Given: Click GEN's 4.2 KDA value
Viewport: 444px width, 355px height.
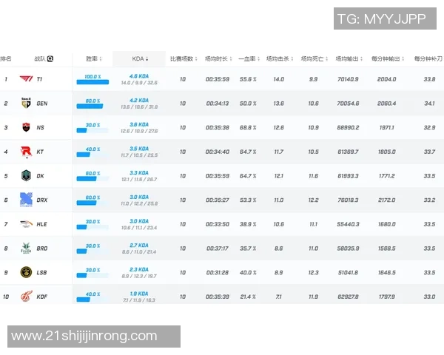Looking at the screenshot, I should [x=139, y=100].
